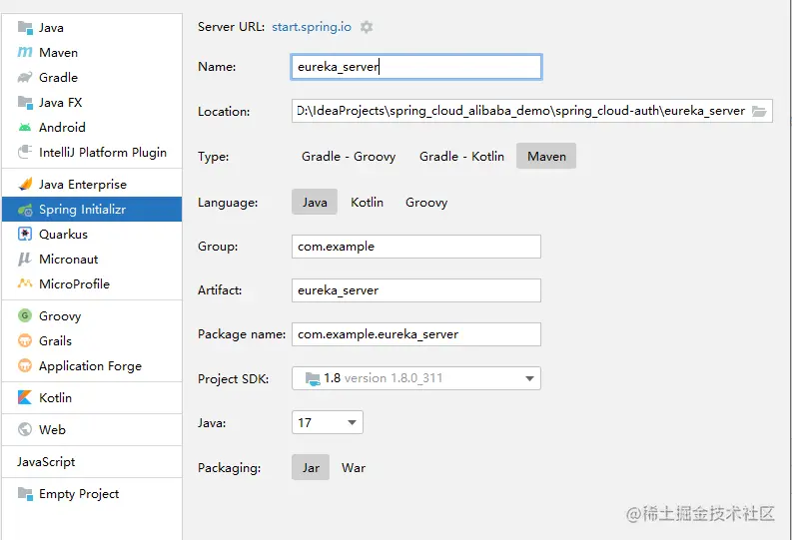Select Empty Project label
Image resolution: width=792 pixels, height=540 pixels.
click(x=79, y=494)
